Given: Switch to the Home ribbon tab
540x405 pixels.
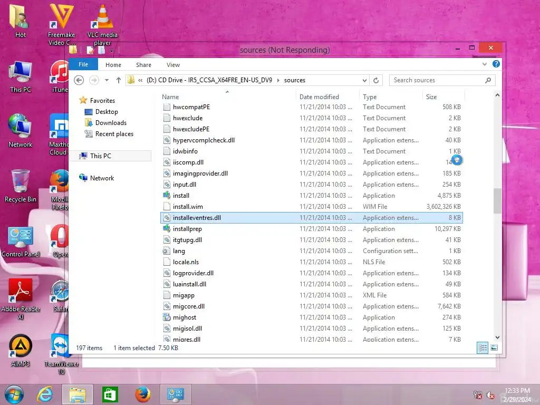Looking at the screenshot, I should point(113,65).
